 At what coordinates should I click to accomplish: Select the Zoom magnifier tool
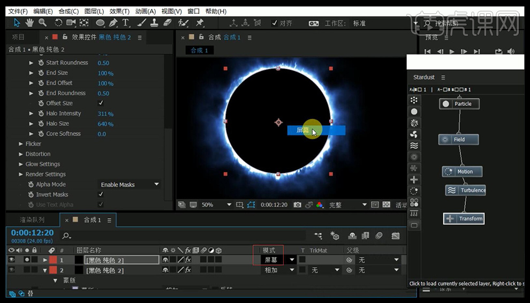click(x=42, y=22)
